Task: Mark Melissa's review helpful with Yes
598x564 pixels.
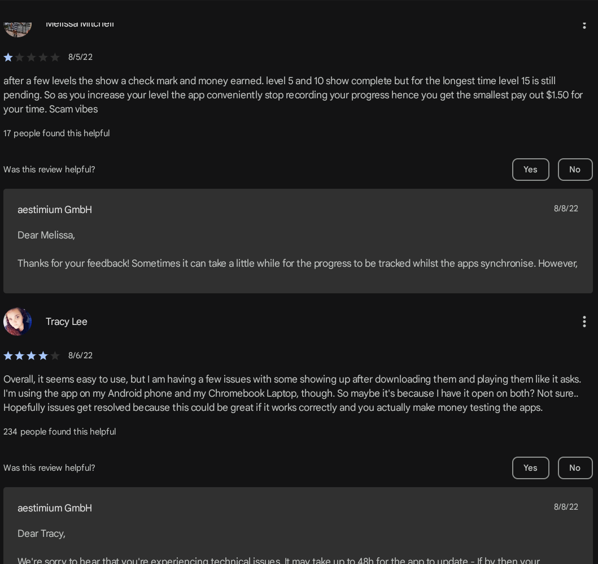Action: point(530,170)
